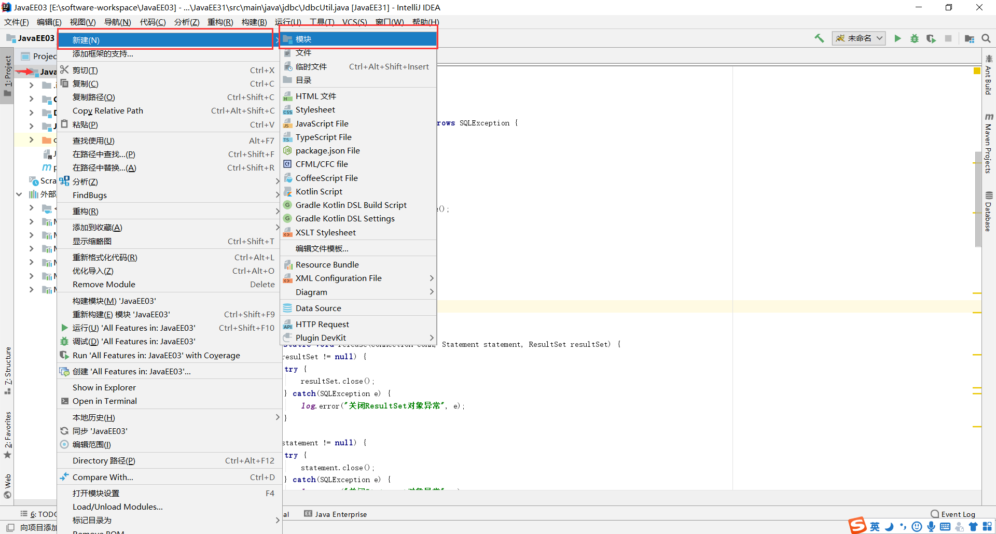Viewport: 996px width, 534px height.
Task: Create a new CFML/CFC file
Action: pos(358,164)
